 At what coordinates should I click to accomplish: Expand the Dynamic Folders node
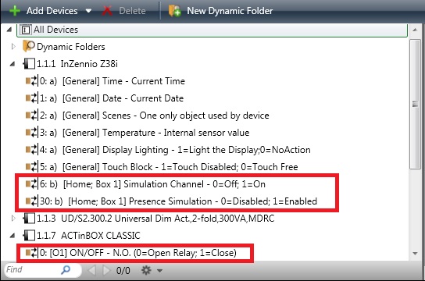pos(13,47)
